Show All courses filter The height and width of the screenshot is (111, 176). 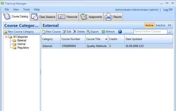coord(169,25)
